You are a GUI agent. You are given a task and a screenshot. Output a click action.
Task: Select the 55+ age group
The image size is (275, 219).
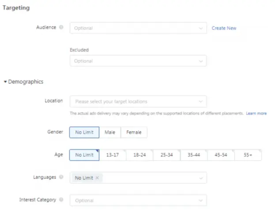pyautogui.click(x=248, y=155)
